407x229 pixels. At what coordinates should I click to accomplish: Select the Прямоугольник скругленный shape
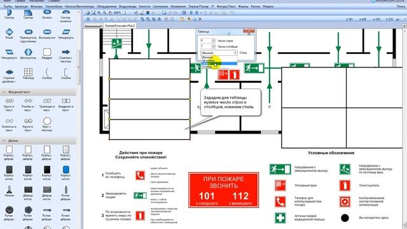pos(28,36)
